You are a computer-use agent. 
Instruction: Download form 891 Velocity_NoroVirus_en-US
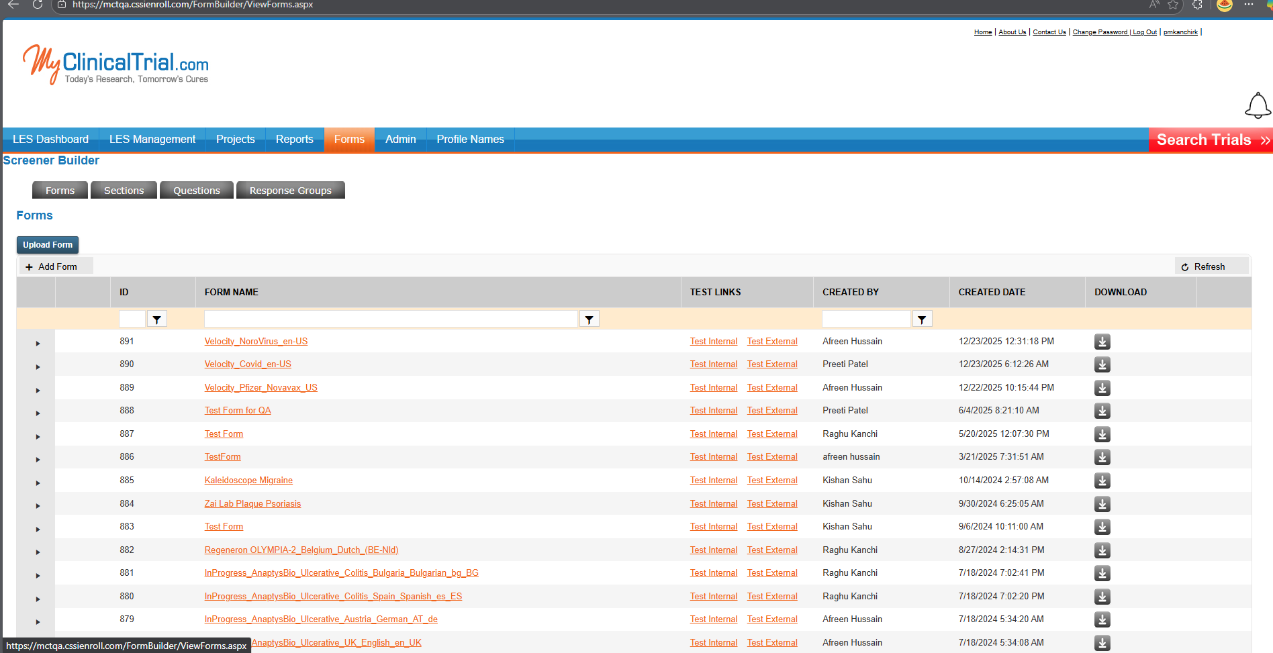(1102, 342)
